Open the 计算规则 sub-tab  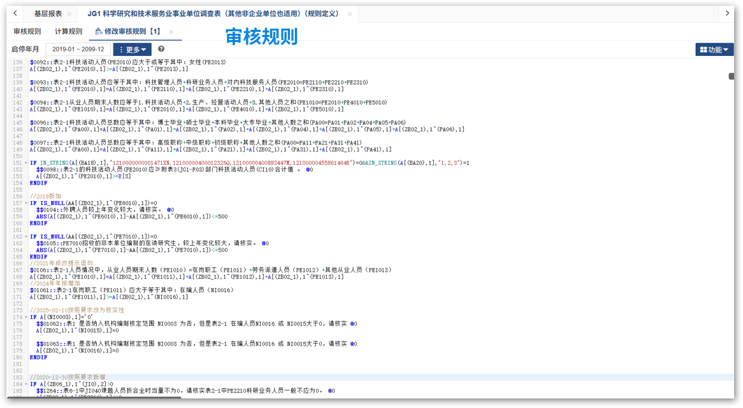point(68,31)
